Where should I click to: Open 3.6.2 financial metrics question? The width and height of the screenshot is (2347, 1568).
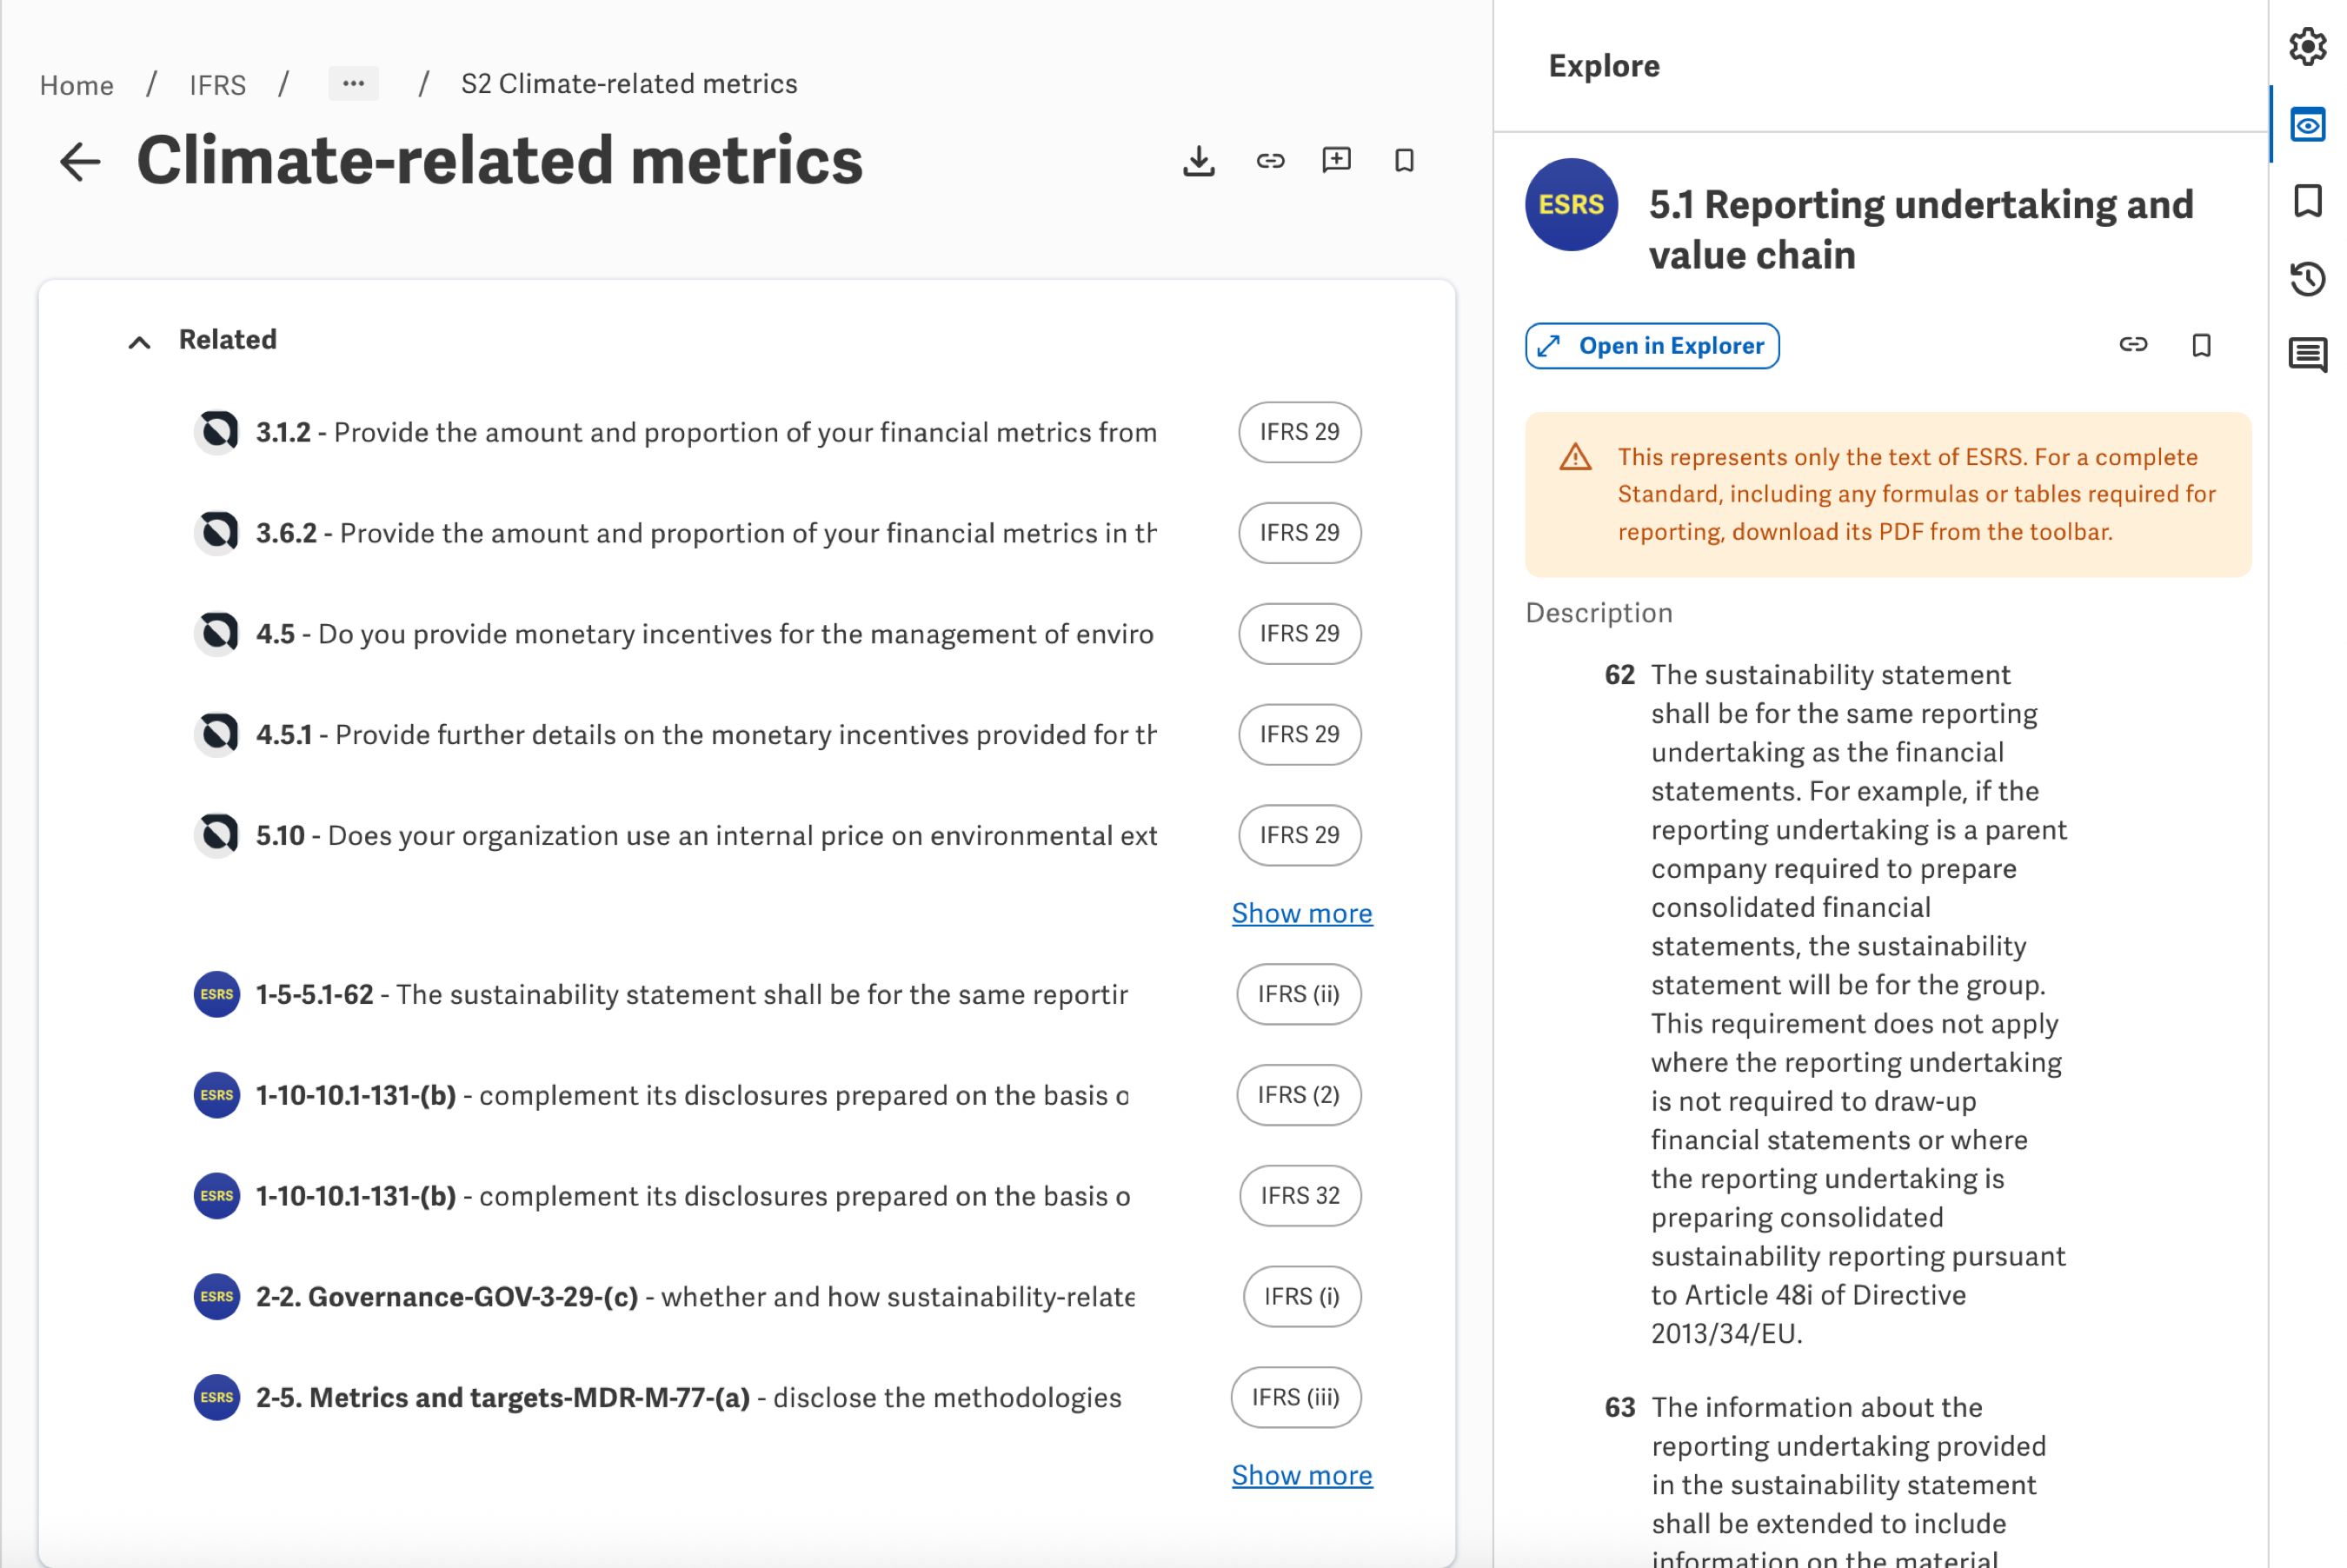(706, 533)
